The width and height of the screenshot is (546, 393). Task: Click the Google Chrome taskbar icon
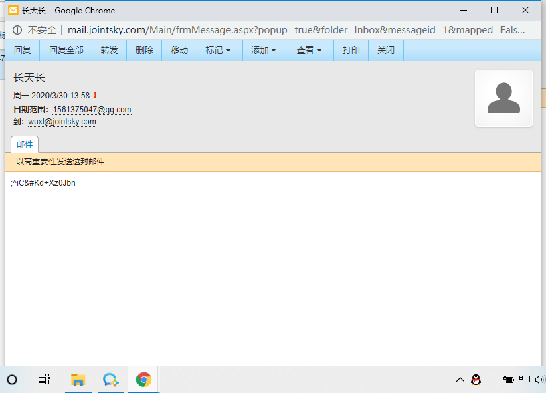pos(143,380)
